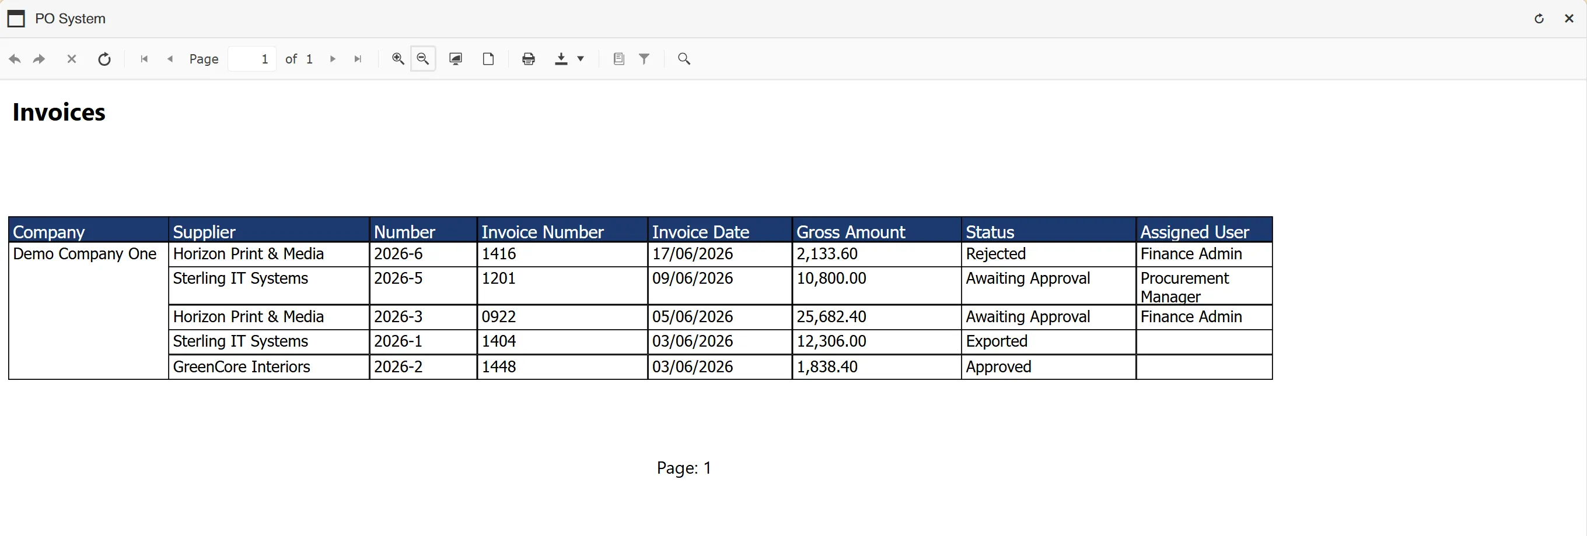Click invoice date 17/06/2026
Viewport: 1587px width, 536px height.
click(719, 254)
